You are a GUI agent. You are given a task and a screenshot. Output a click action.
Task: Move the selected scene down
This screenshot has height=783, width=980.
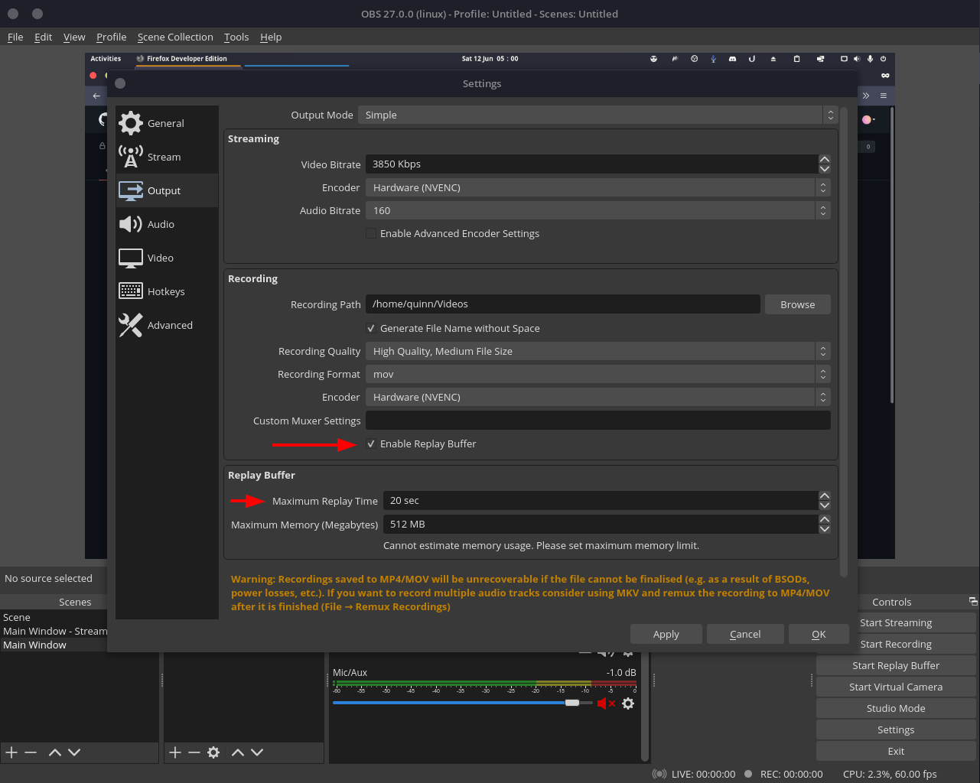(x=74, y=752)
